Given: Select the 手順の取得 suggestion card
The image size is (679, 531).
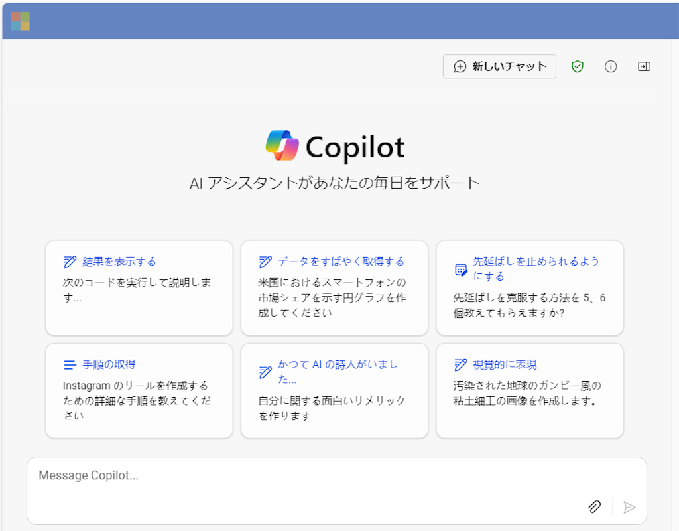Looking at the screenshot, I should click(139, 391).
